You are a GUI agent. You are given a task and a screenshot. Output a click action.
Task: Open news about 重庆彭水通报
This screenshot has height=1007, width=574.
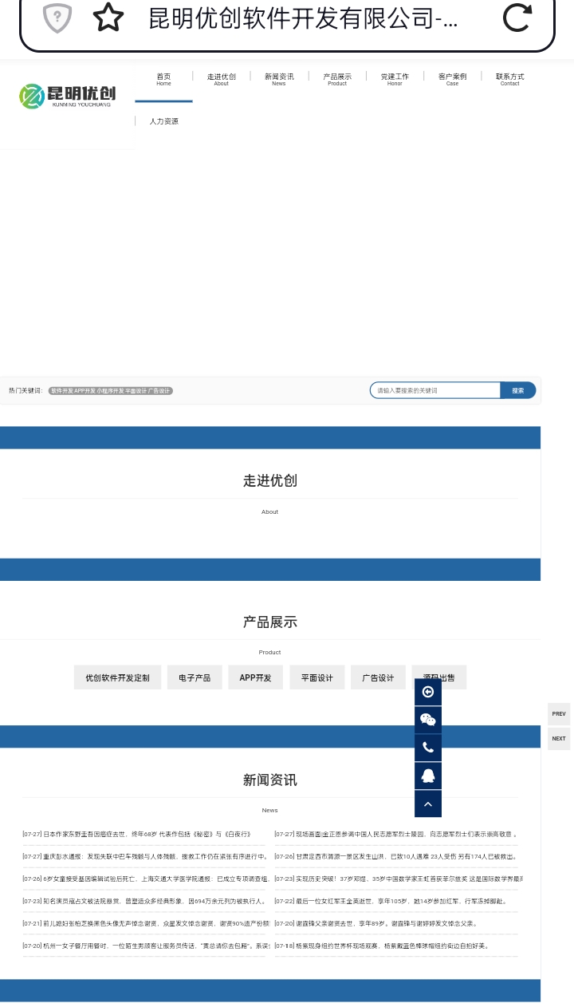tap(145, 856)
